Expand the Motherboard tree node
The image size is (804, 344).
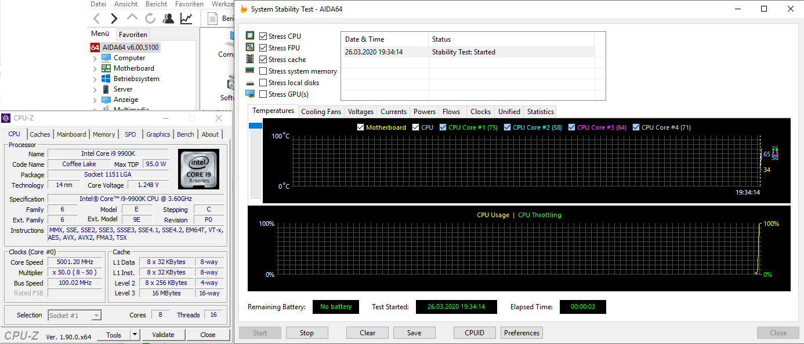coord(95,68)
